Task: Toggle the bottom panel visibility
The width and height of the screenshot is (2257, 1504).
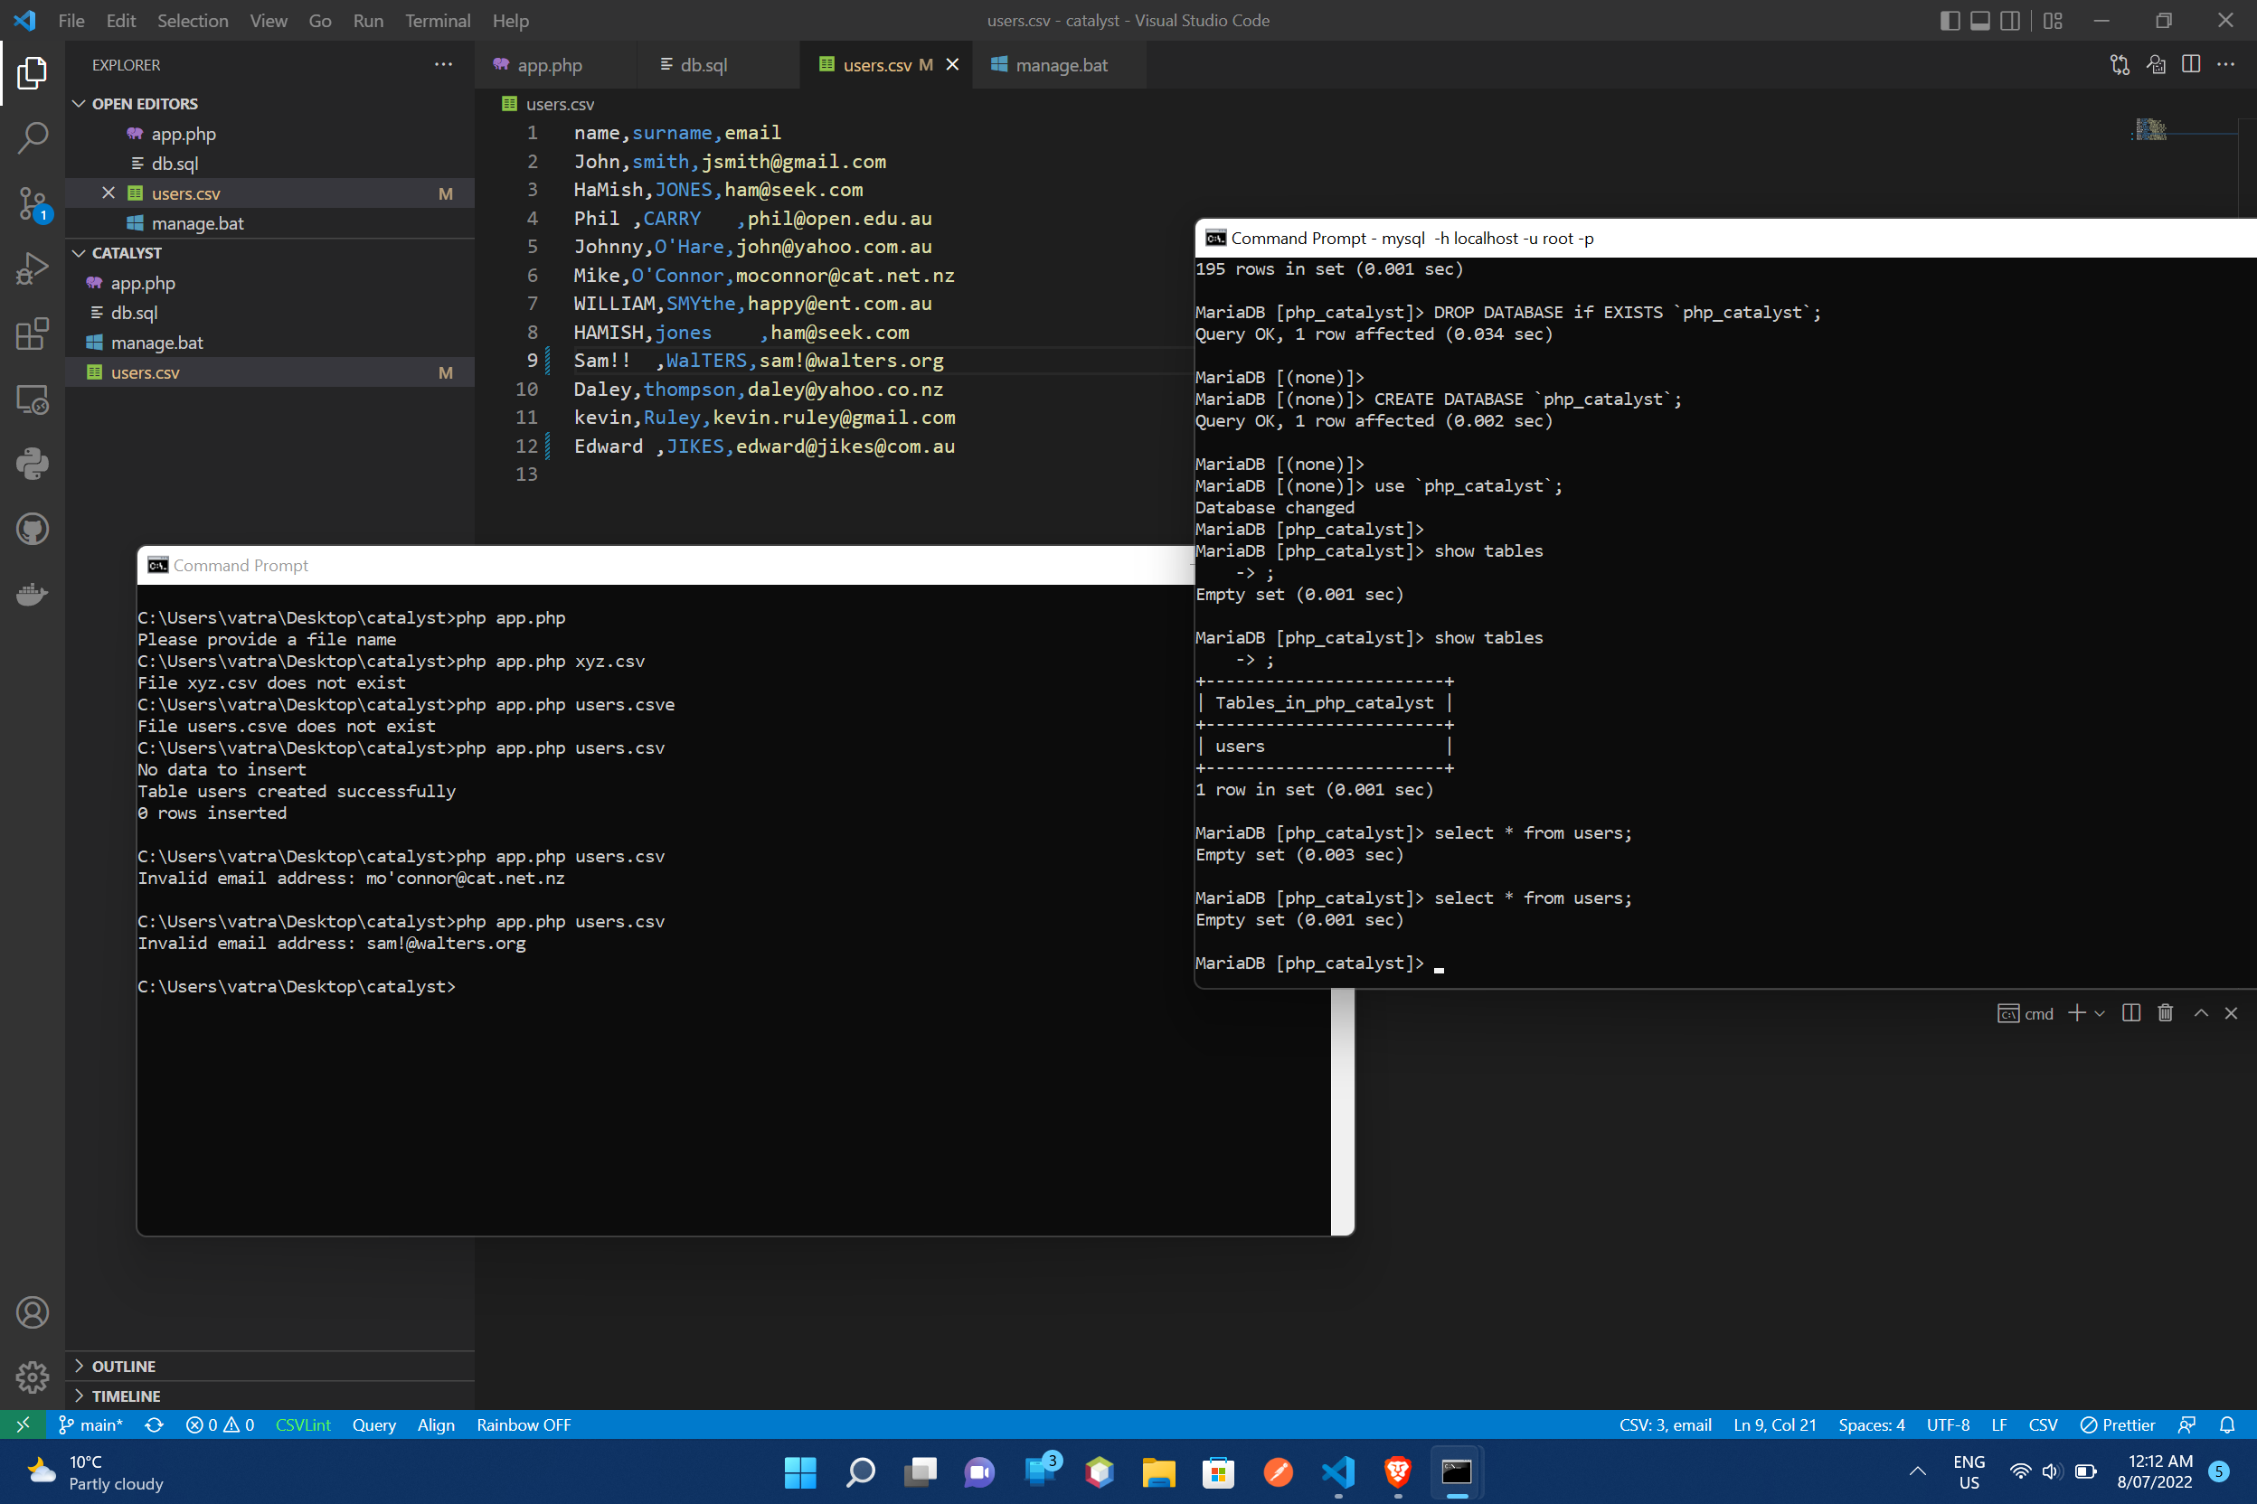Action: tap(1979, 20)
